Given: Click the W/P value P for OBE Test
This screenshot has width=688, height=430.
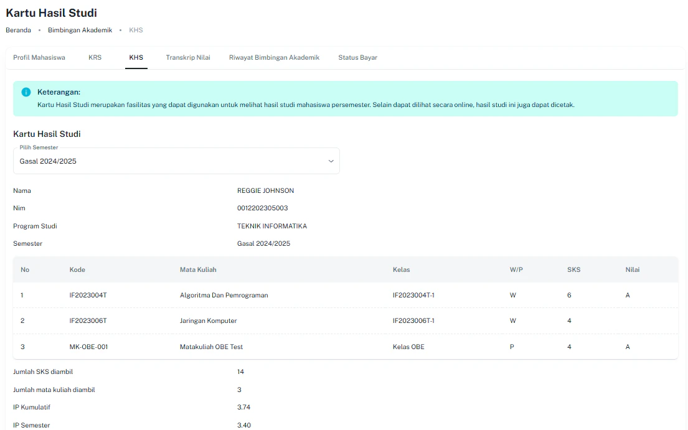Looking at the screenshot, I should pos(512,347).
